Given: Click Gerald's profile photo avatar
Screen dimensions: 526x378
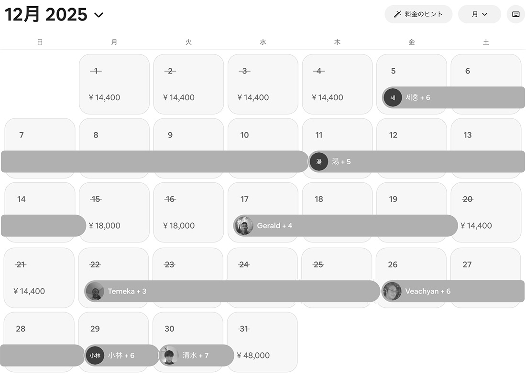Looking at the screenshot, I should (x=244, y=226).
